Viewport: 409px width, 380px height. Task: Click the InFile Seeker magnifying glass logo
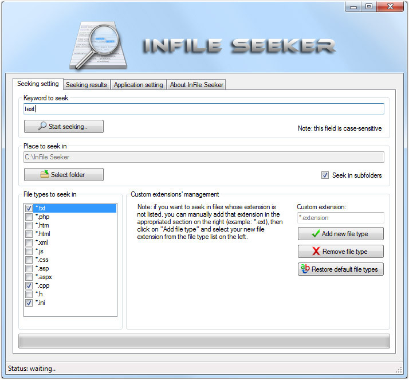coord(99,46)
